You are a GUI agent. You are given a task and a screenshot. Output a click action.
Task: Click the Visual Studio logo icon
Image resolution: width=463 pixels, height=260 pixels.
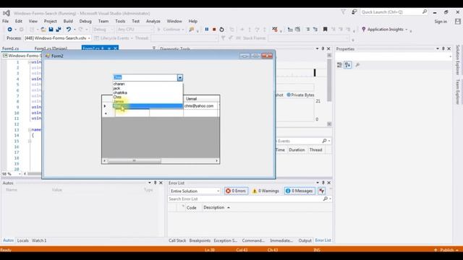click(7, 13)
